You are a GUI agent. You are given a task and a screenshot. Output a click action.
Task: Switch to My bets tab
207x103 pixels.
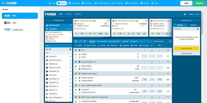tap(193, 25)
